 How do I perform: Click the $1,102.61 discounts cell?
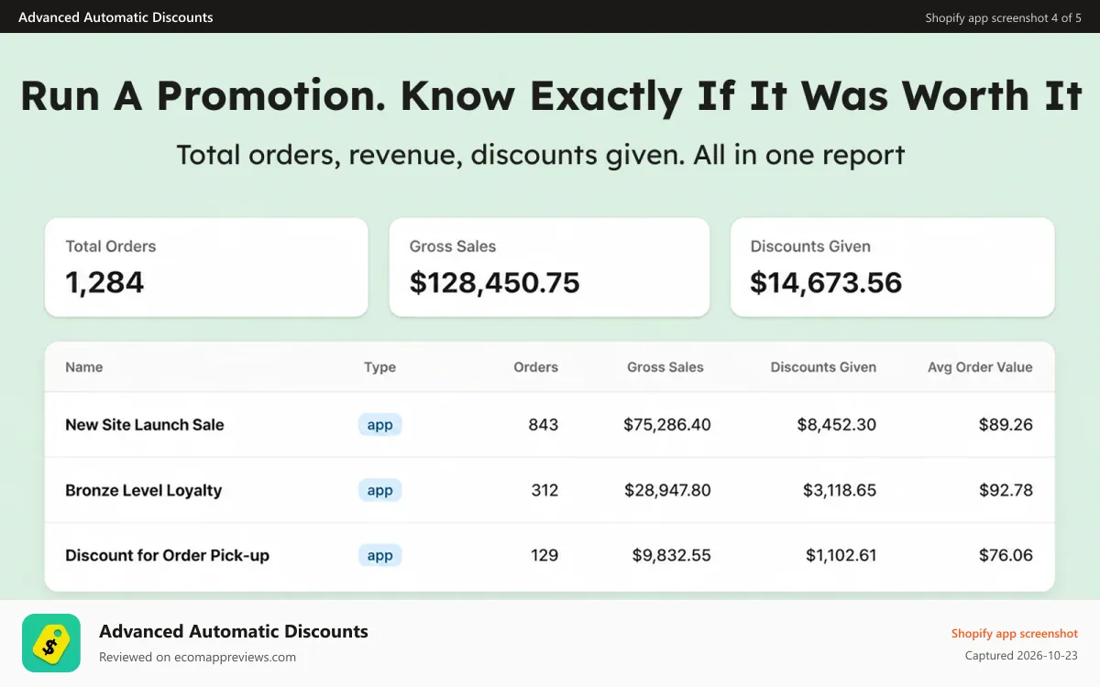point(841,555)
